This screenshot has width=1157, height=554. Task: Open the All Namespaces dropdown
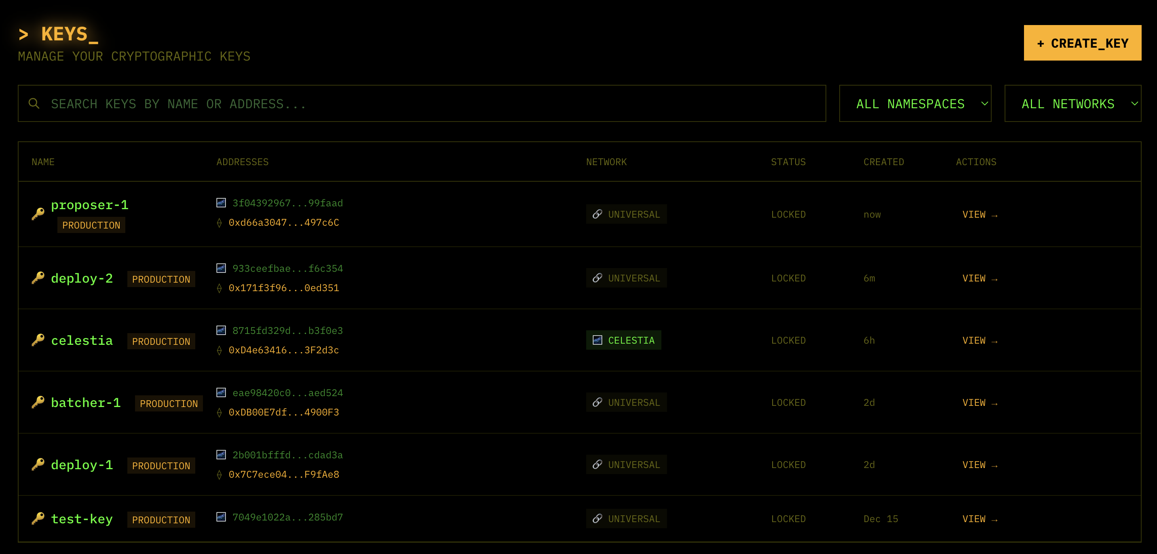click(x=914, y=104)
